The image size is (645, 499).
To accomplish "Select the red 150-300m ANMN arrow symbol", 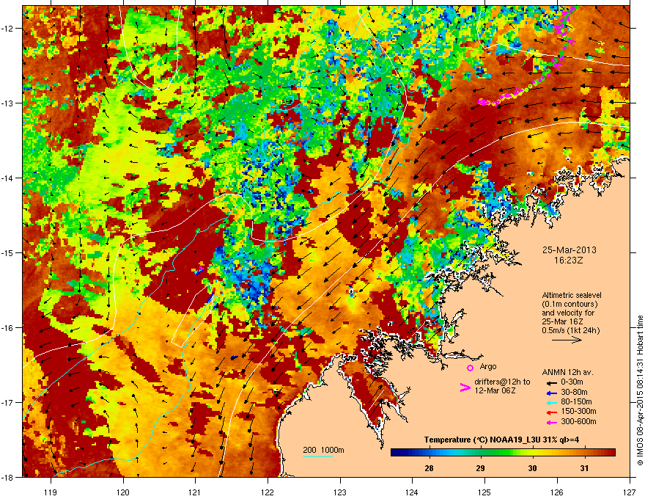I will pos(551,412).
